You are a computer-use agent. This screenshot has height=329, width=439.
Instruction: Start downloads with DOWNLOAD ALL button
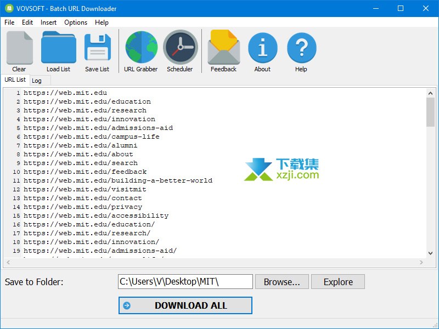coord(185,305)
